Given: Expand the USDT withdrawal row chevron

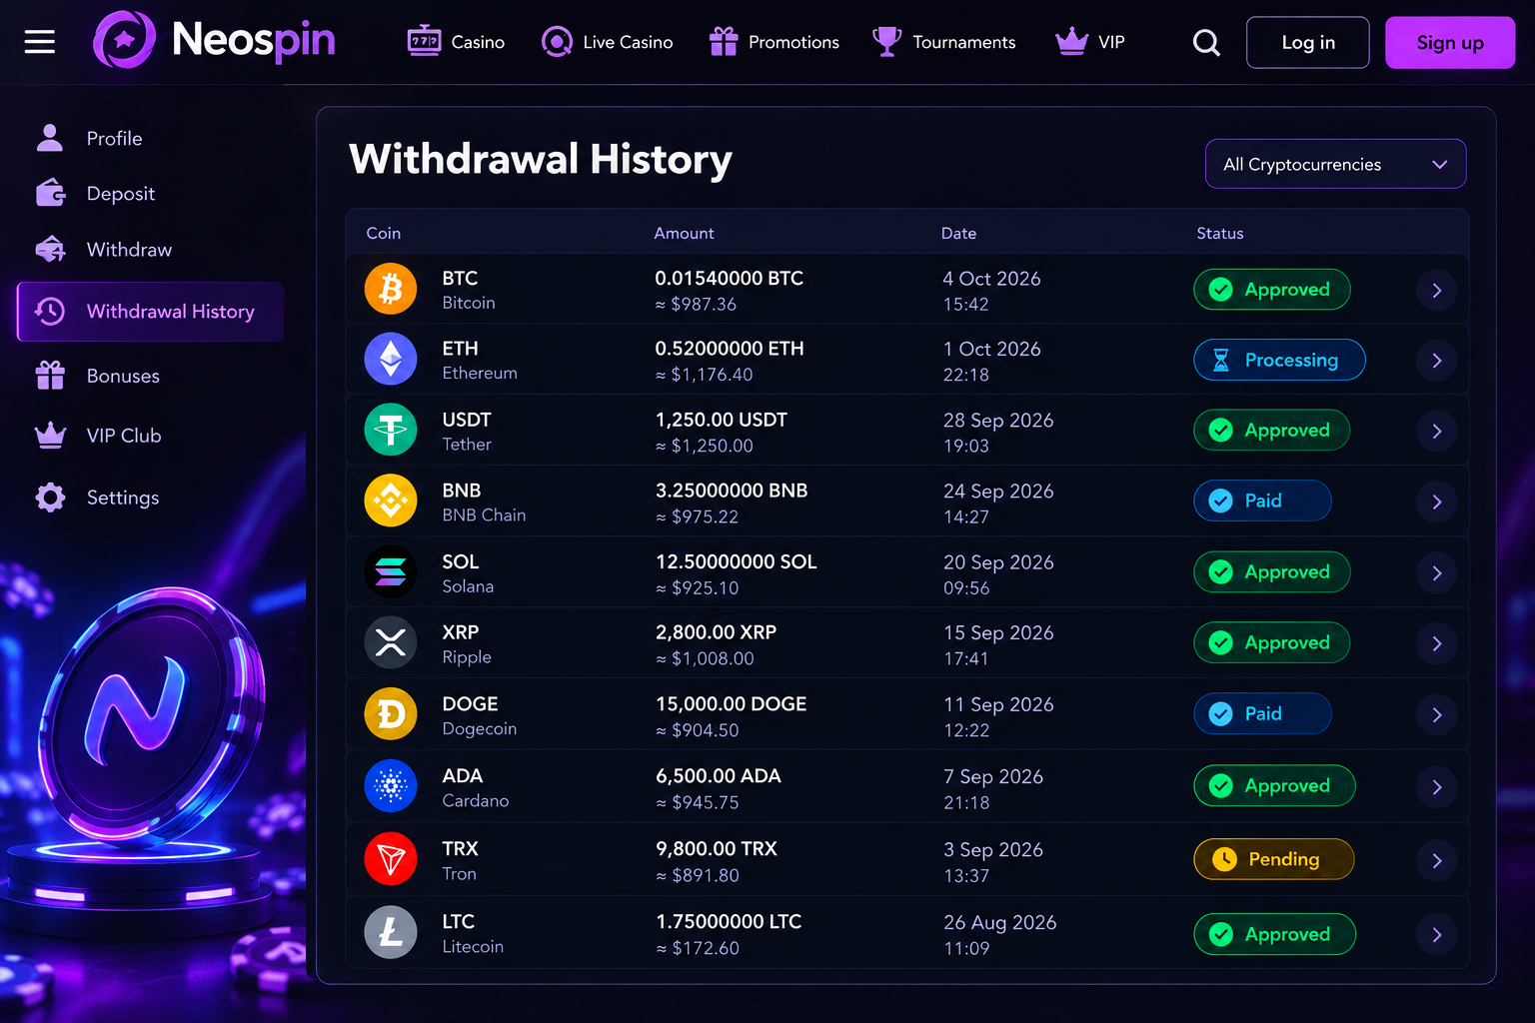Looking at the screenshot, I should coord(1437,432).
